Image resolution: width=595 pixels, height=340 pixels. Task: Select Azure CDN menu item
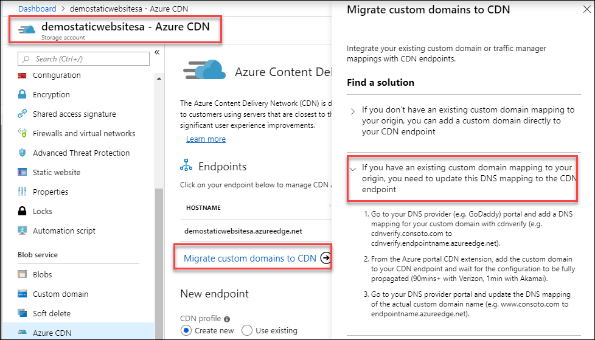[52, 333]
